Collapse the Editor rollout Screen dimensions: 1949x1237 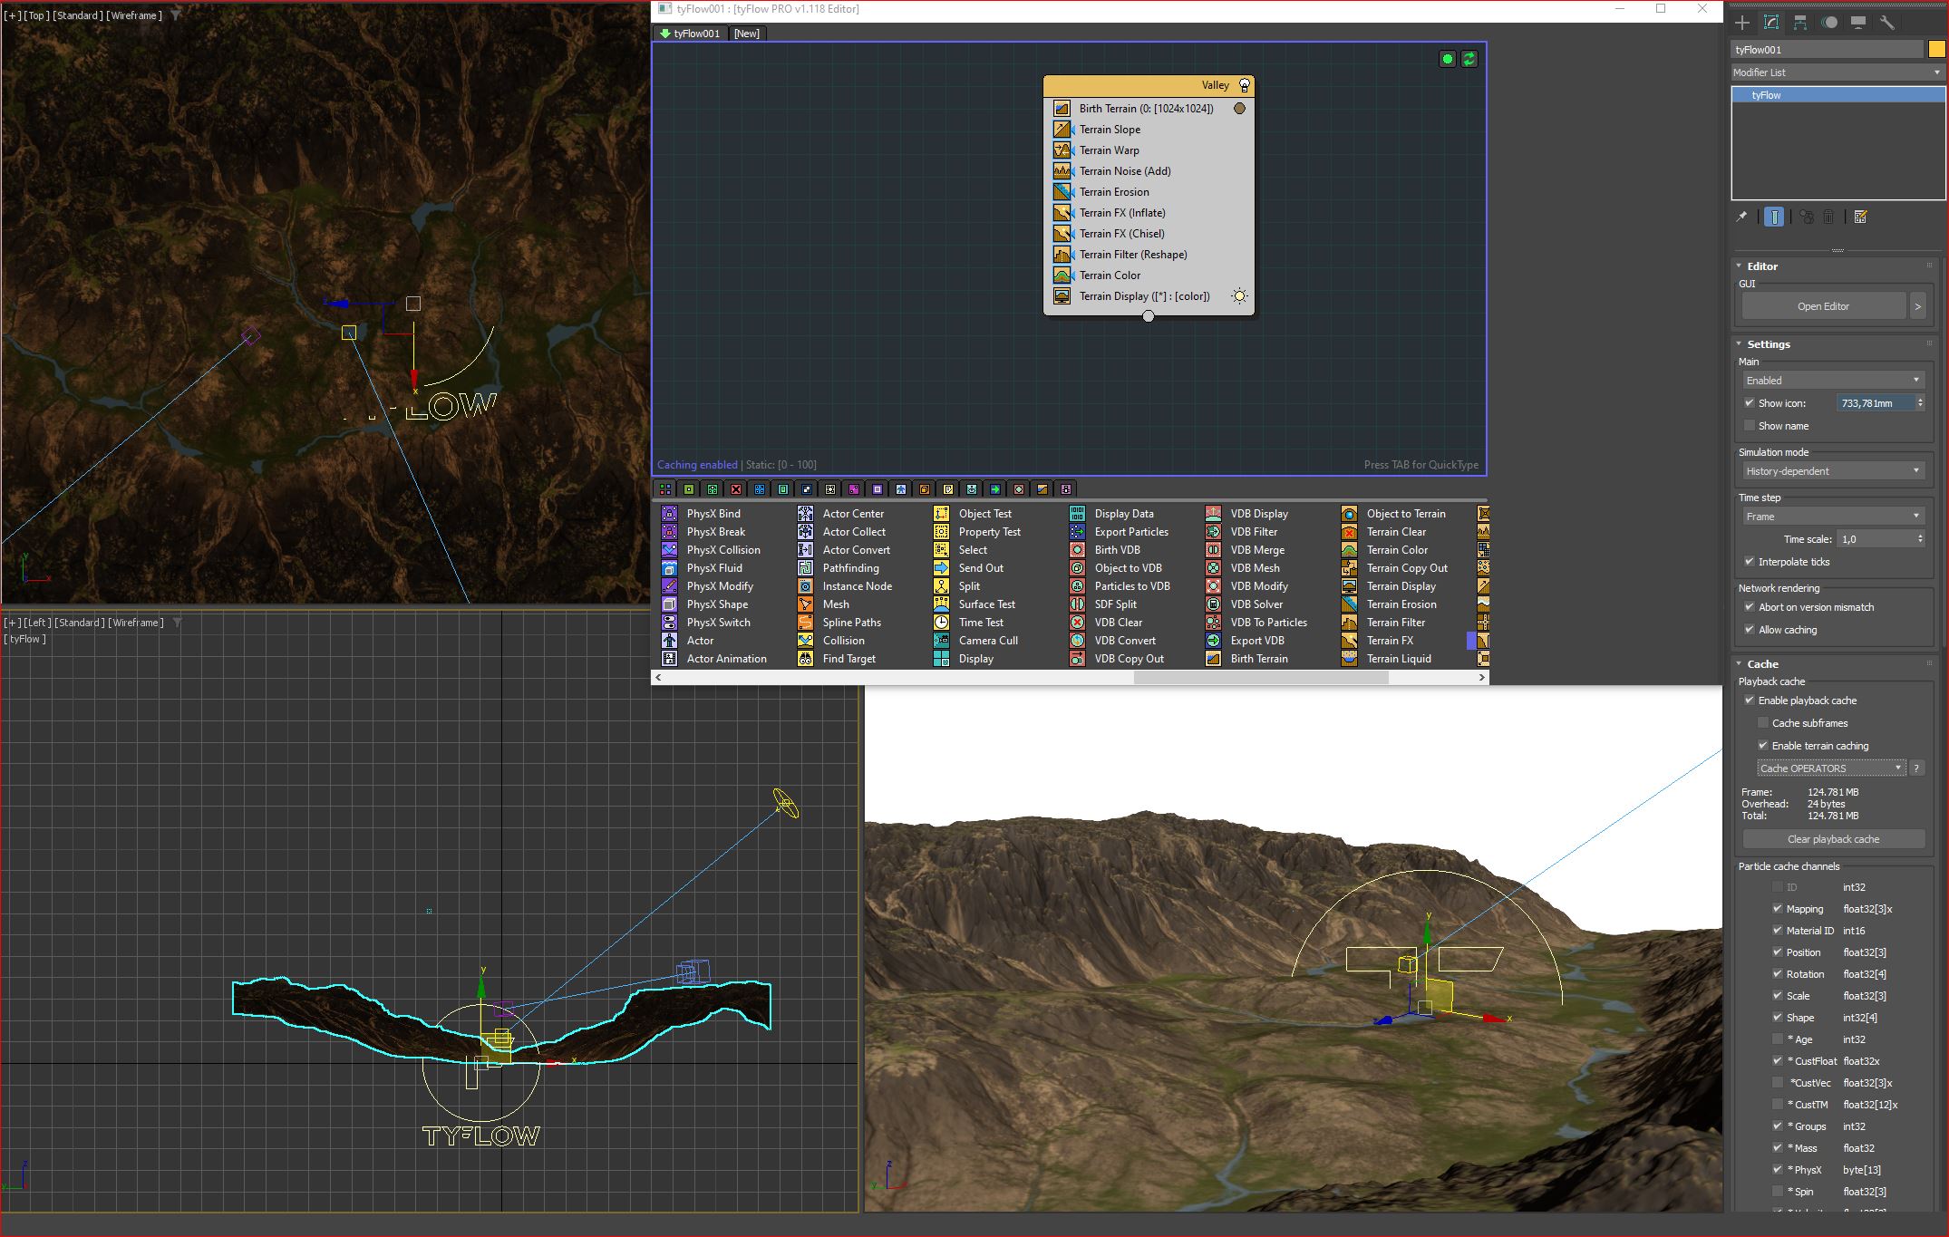[1761, 266]
